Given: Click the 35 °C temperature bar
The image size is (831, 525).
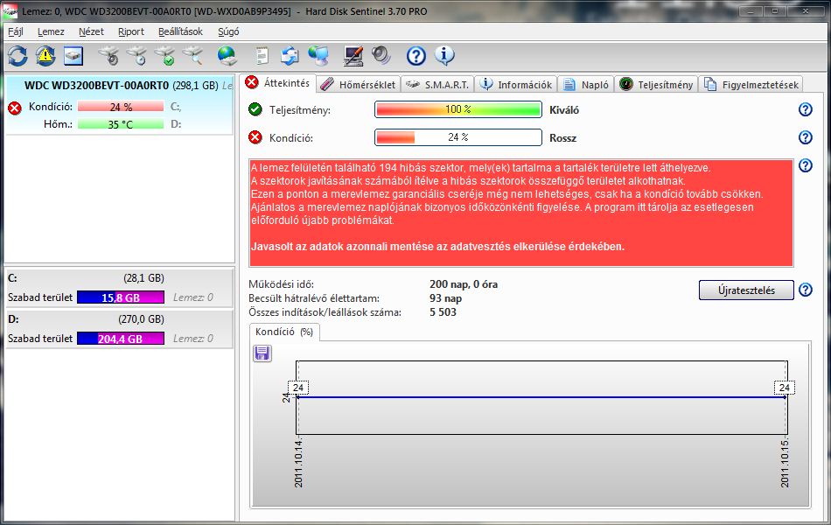Looking at the screenshot, I should (x=121, y=124).
